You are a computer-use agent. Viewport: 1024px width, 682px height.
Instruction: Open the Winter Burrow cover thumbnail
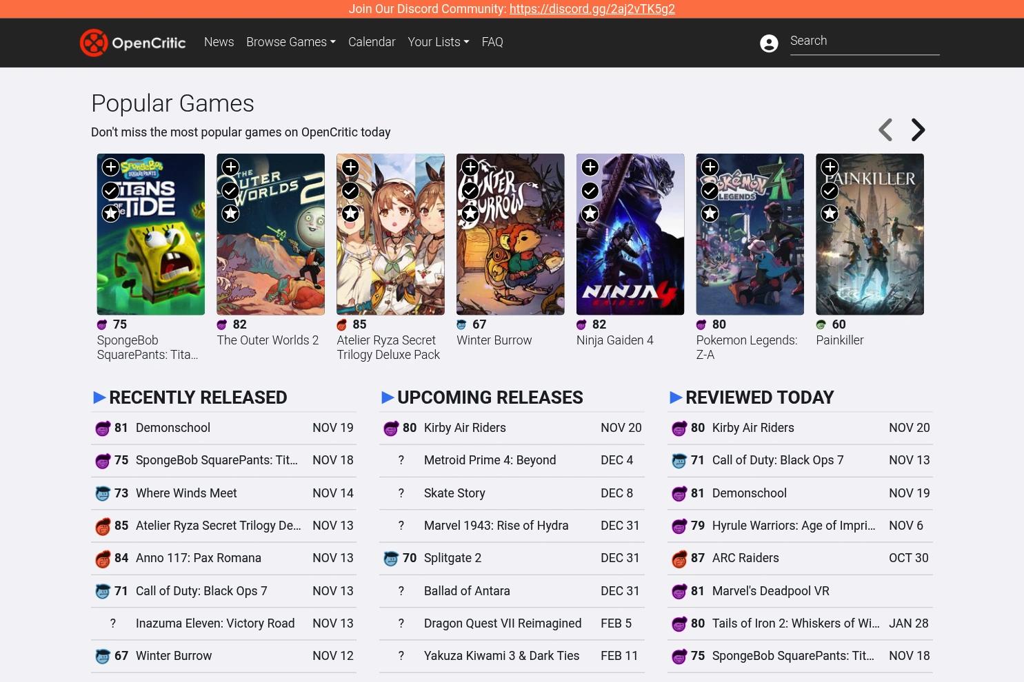(x=510, y=234)
